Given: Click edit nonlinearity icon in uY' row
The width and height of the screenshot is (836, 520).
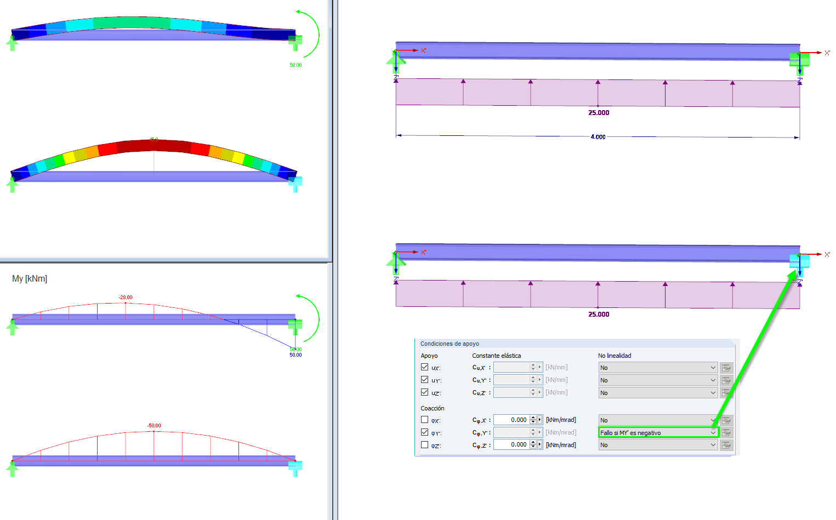Looking at the screenshot, I should (x=726, y=380).
